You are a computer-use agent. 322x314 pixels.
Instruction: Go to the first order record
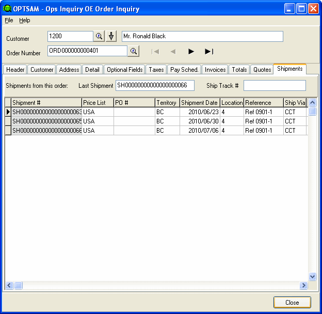pos(155,51)
